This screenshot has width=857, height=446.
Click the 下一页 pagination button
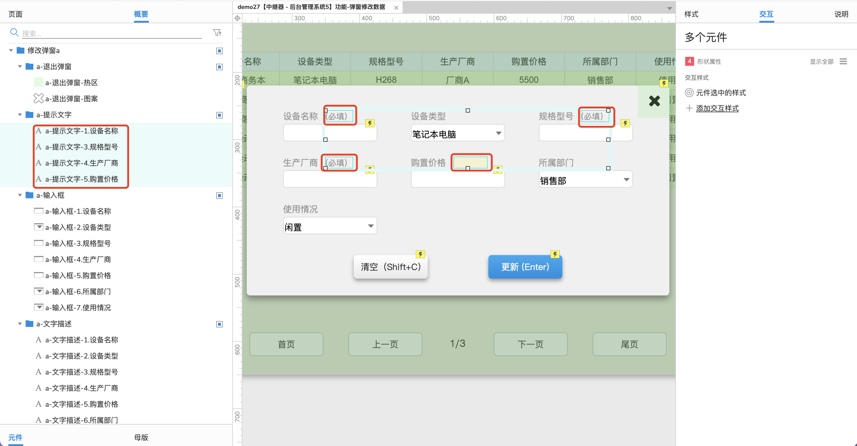coord(530,344)
